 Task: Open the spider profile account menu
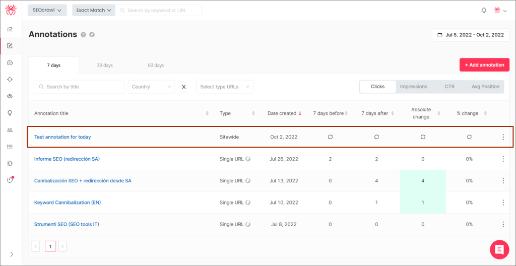[500, 11]
